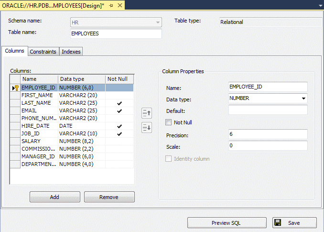This screenshot has width=324, height=232.
Task: Toggle Not Null for JOB_ID row
Action: [119, 134]
